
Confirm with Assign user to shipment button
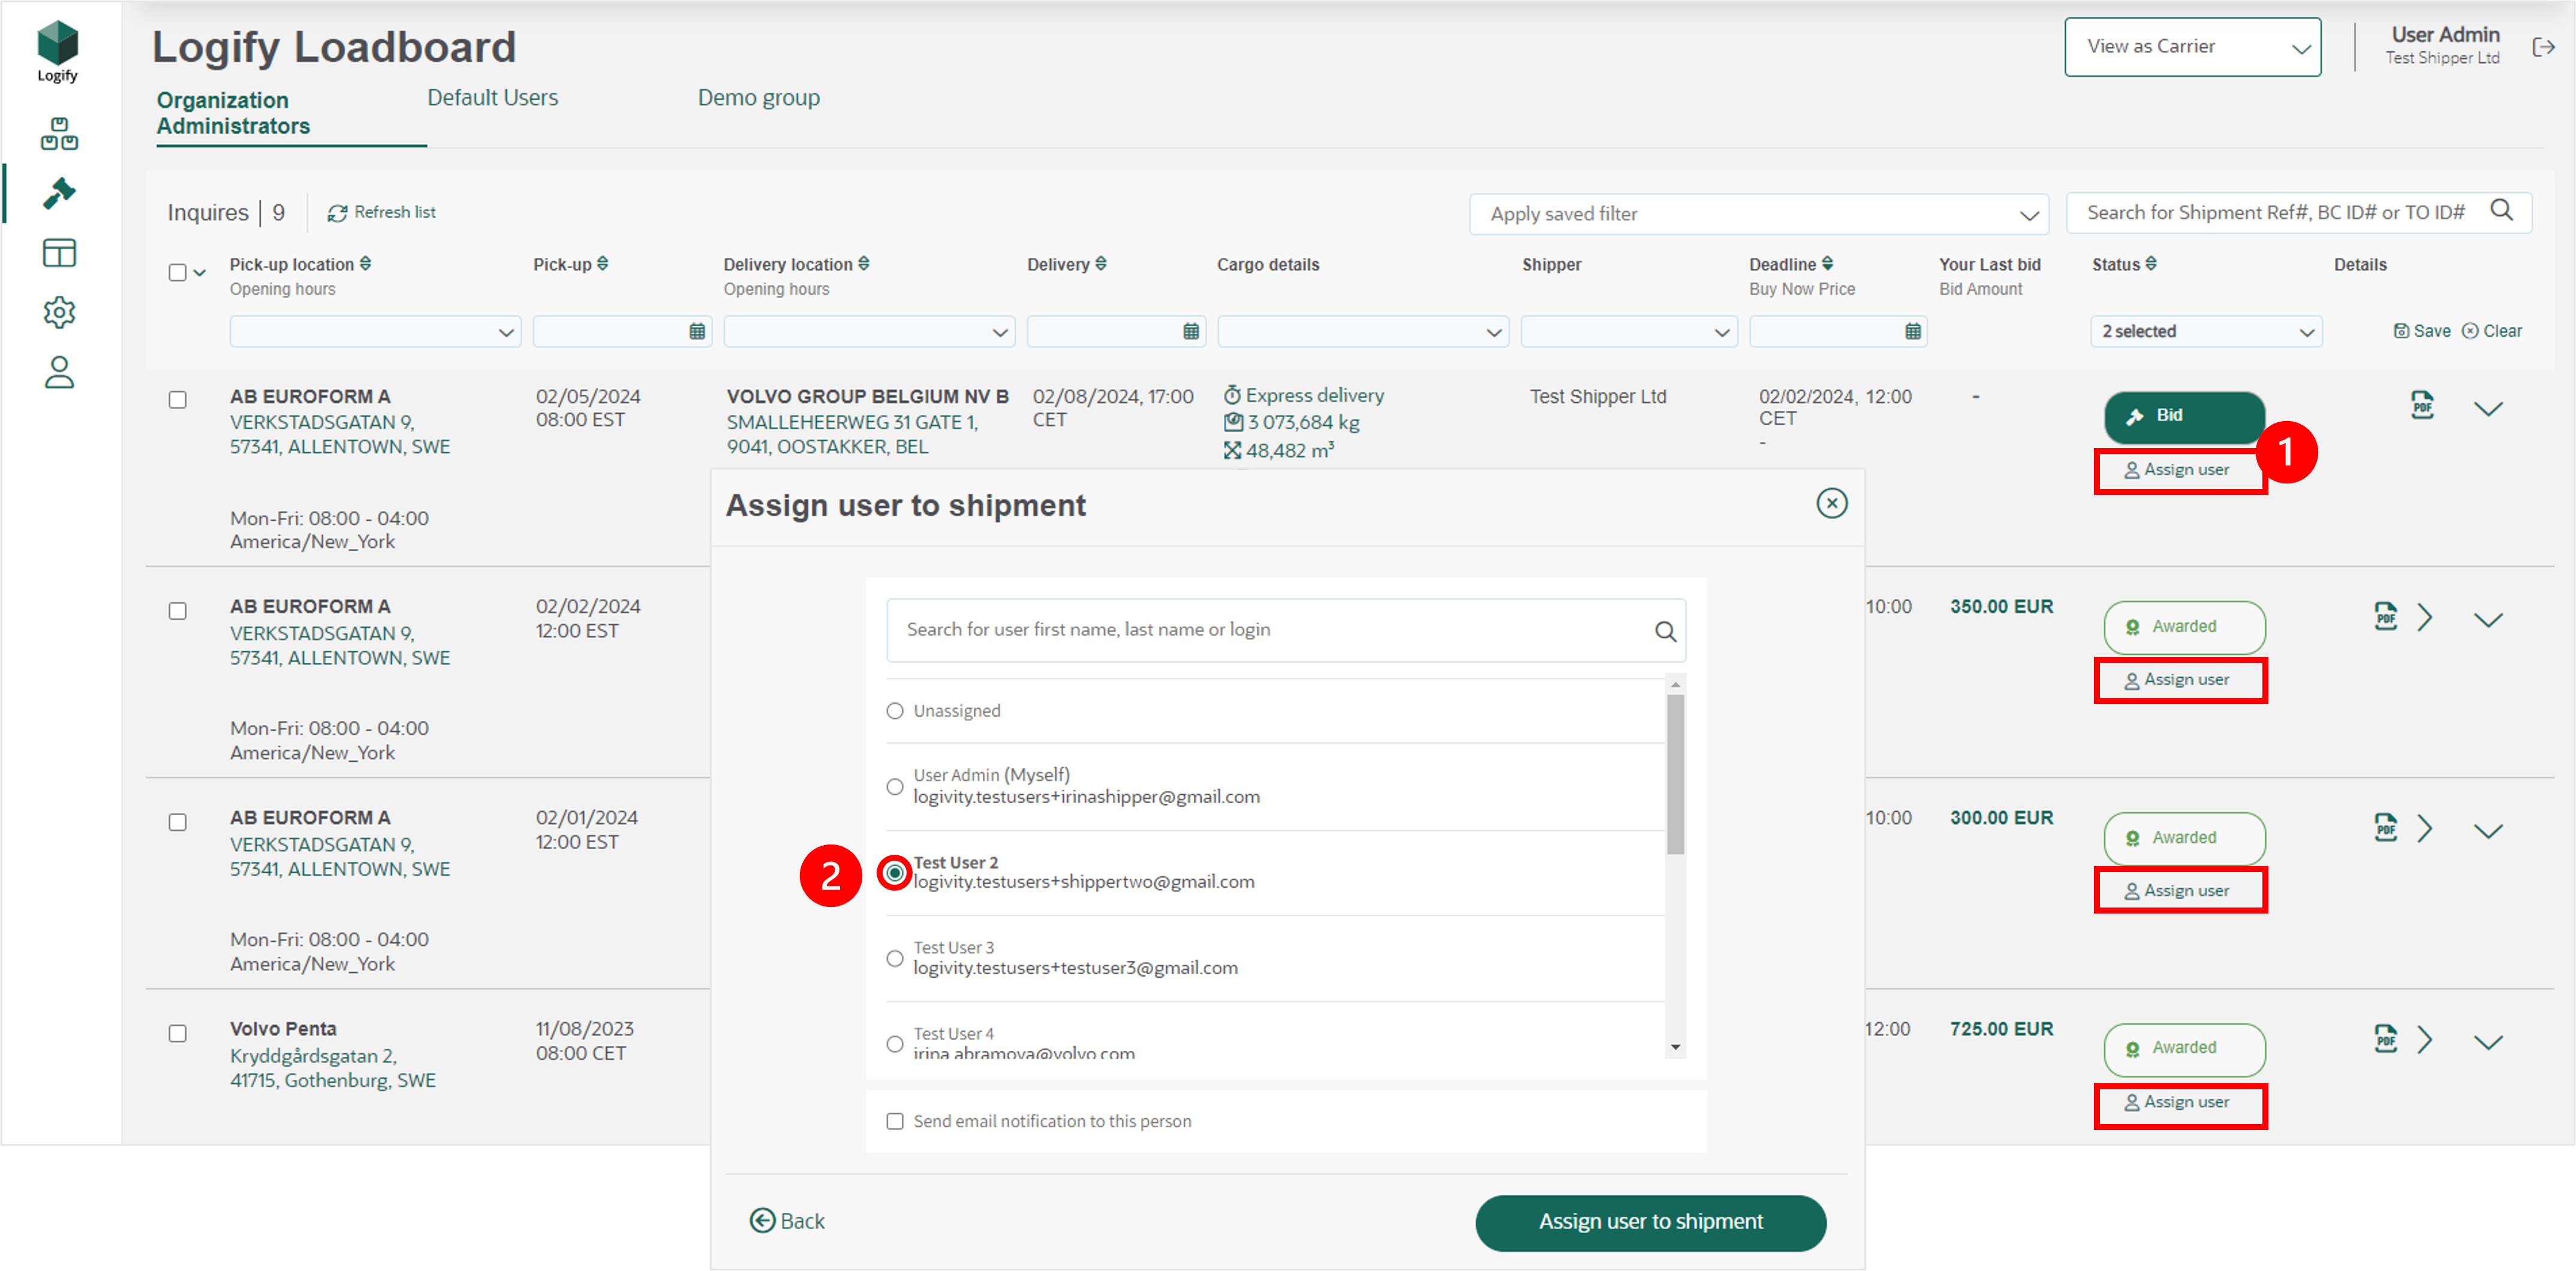tap(1650, 1222)
